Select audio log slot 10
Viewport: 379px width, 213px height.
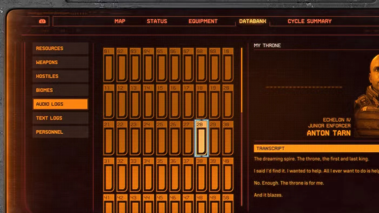pos(228,65)
